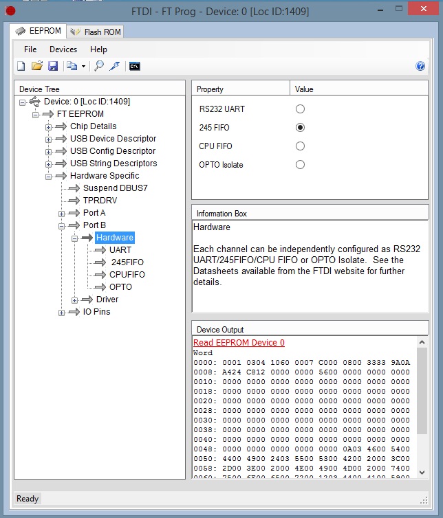Expand the IO Pins node

coord(61,313)
